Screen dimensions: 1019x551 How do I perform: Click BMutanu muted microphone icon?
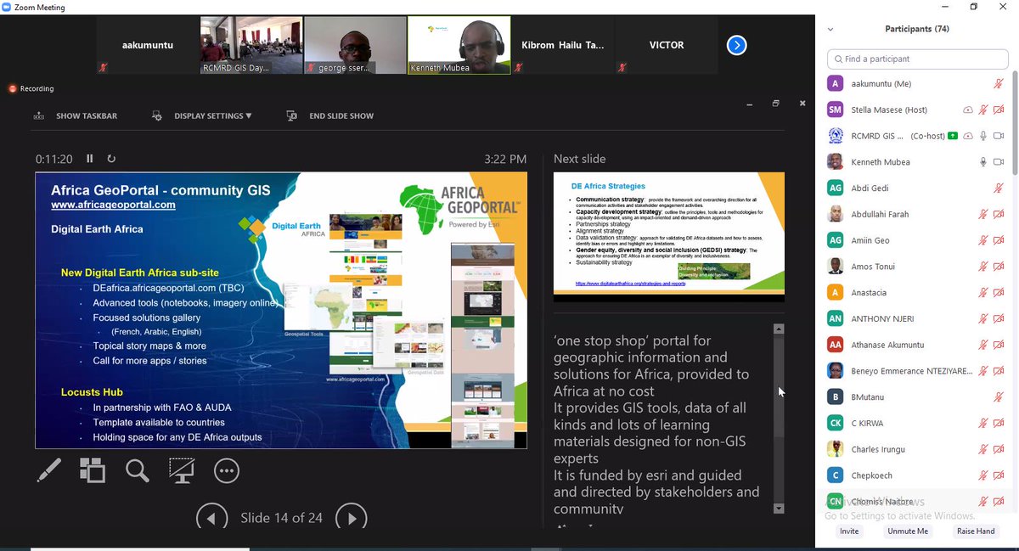999,397
